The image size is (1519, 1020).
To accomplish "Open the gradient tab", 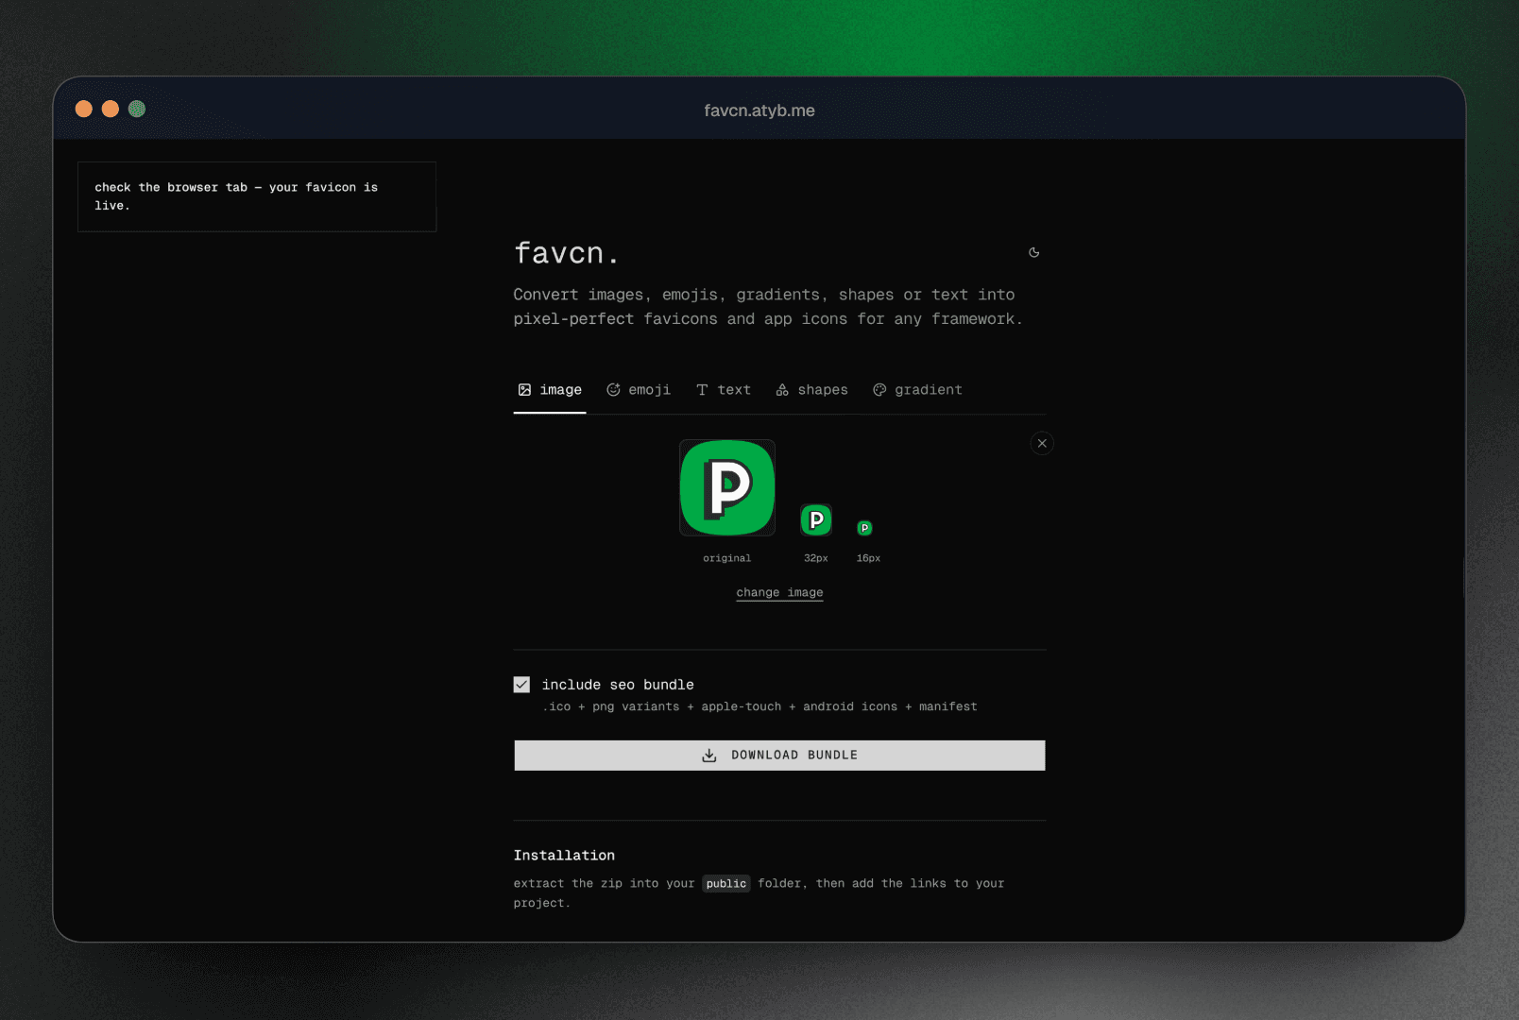I will (917, 390).
